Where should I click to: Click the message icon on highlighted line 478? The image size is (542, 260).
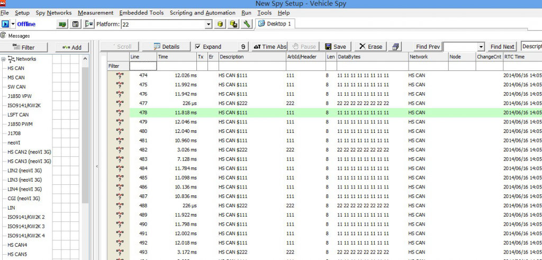click(120, 113)
